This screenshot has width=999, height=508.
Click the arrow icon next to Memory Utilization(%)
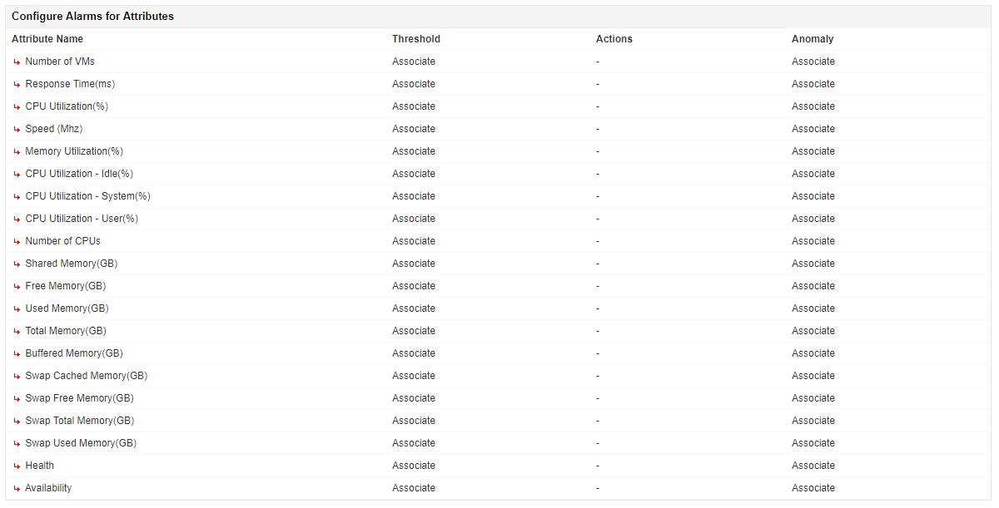[17, 152]
